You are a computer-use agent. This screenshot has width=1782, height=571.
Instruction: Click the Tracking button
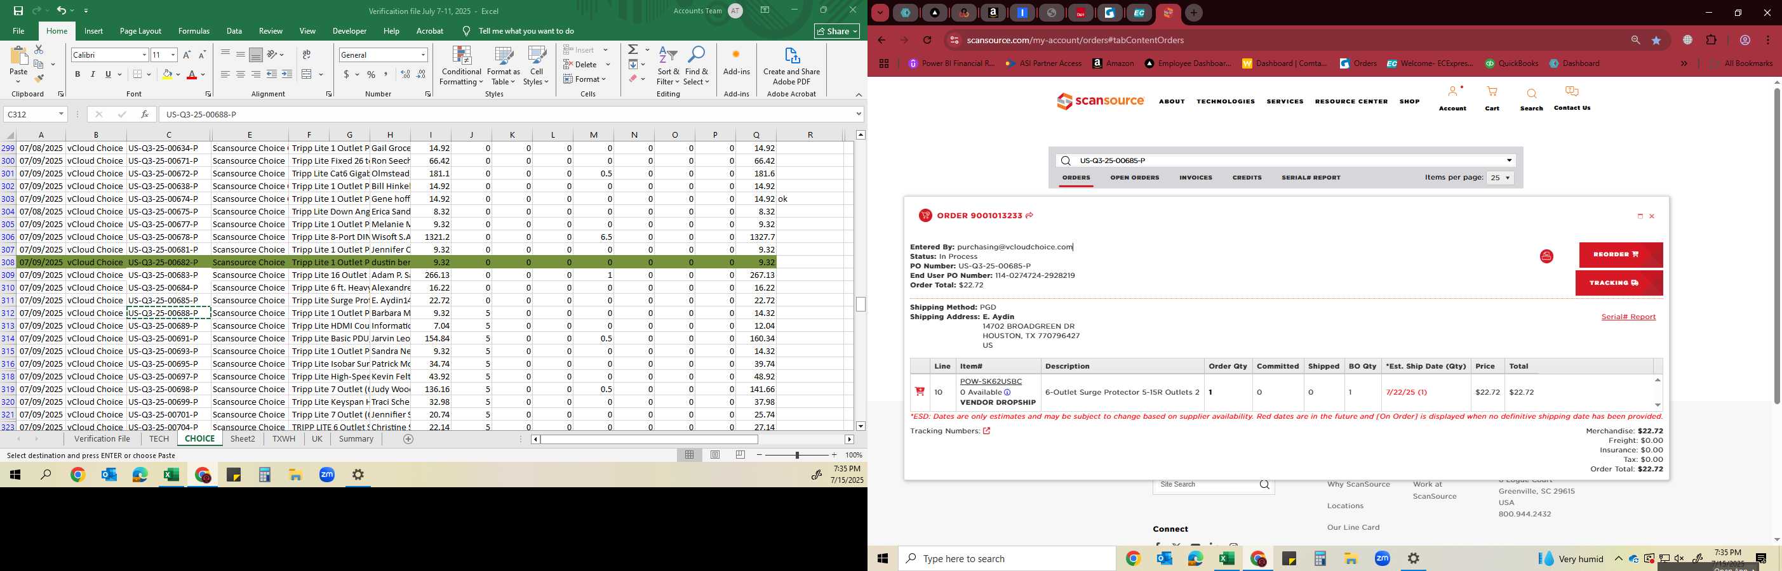point(1619,283)
